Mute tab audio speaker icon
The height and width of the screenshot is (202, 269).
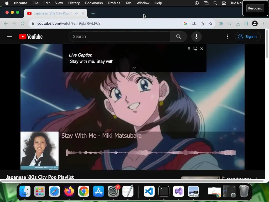[76, 13]
